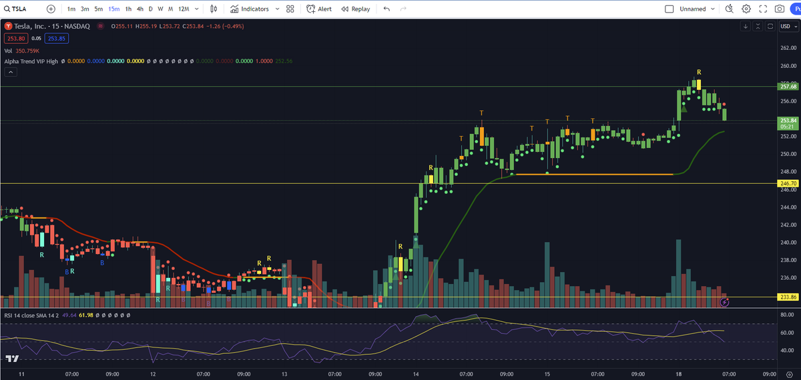Click the collapse pane icon
This screenshot has height=380, width=801.
click(x=758, y=27)
